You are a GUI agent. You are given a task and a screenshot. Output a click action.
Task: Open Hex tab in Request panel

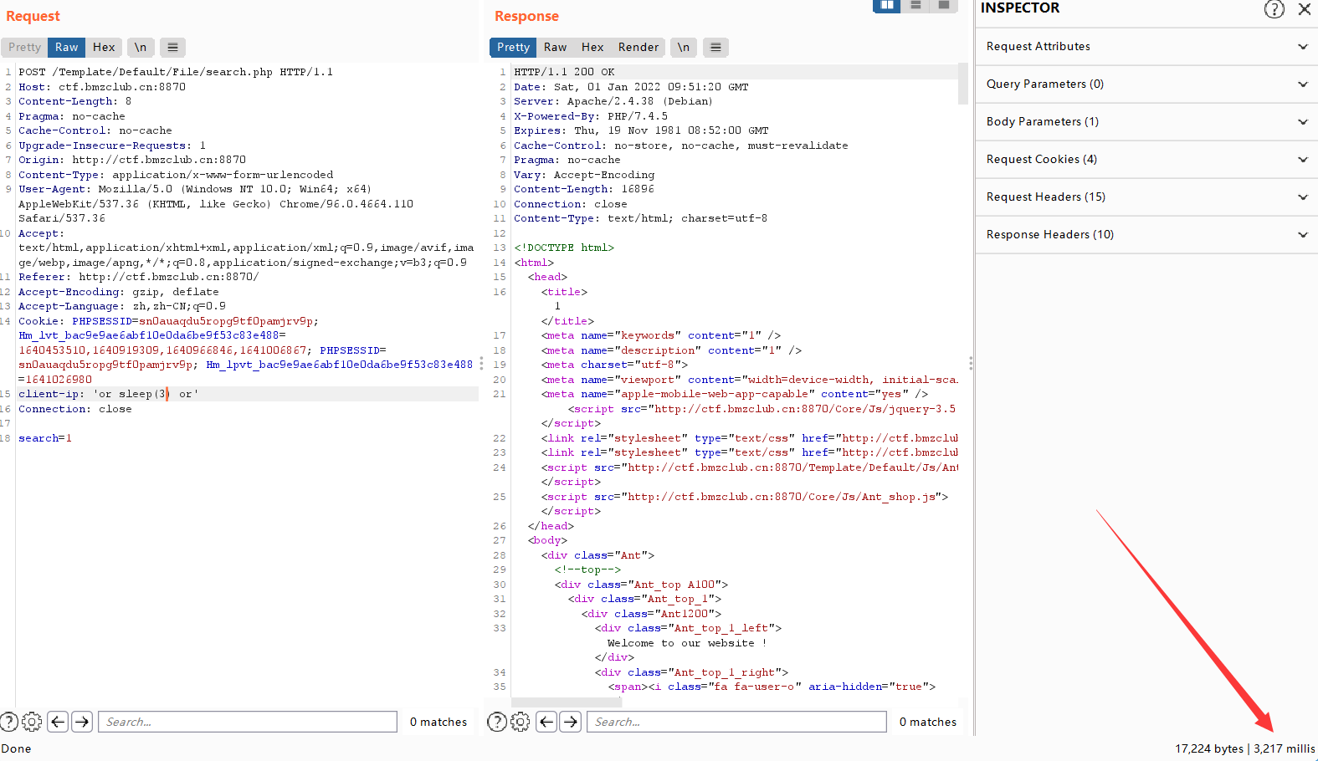(104, 48)
